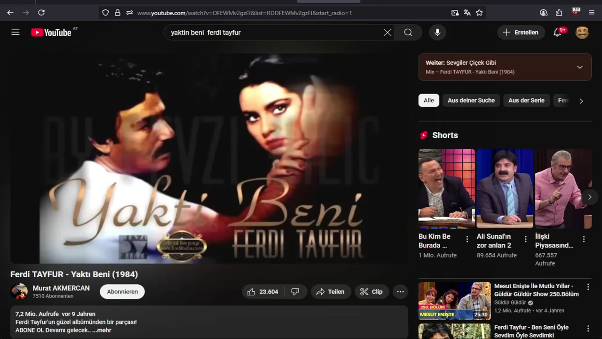
Task: Click the ad blocker icon showing 844
Action: tap(576, 12)
